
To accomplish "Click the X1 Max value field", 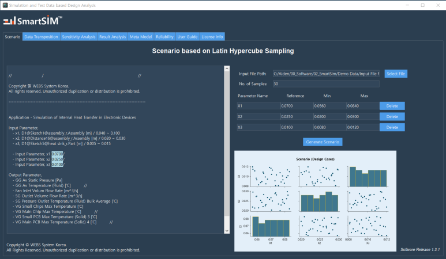I will point(363,106).
